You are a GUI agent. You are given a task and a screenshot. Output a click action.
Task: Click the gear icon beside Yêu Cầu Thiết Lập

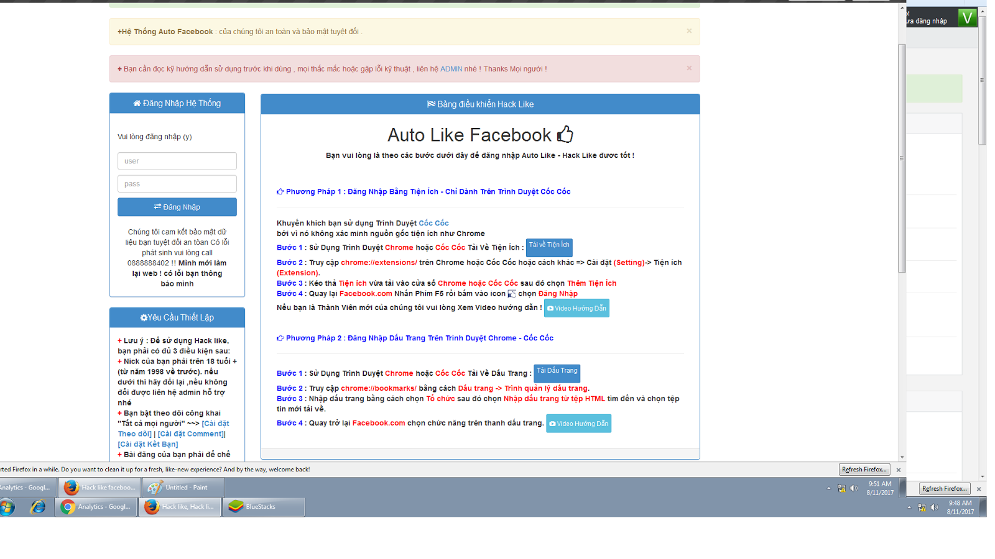144,317
